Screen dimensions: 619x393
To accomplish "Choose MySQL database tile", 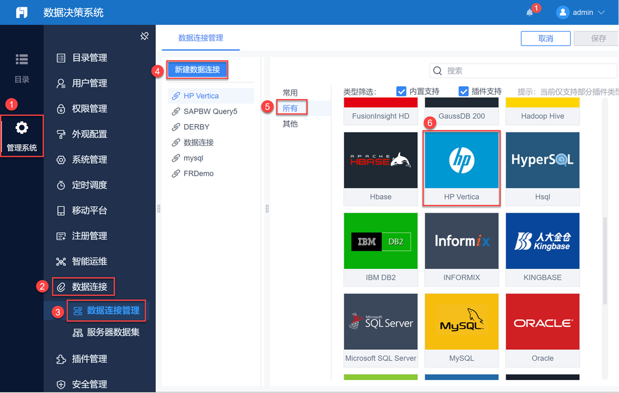I will tap(461, 330).
